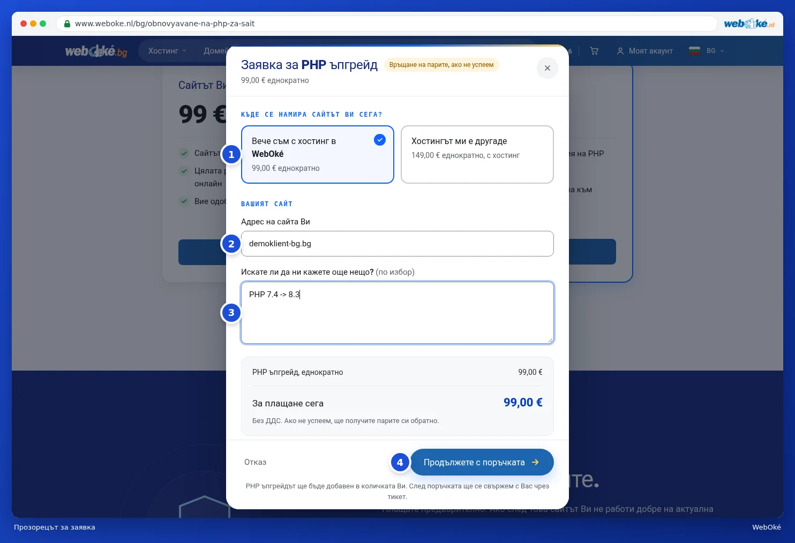Click "Продължете с поръчката" button
This screenshot has height=543, width=795.
(482, 462)
